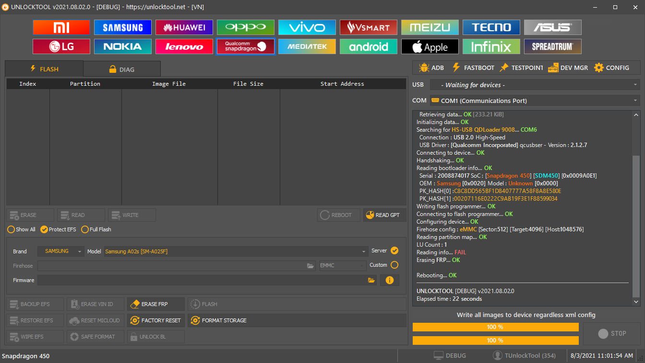
Task: Select the Infinix brand tile
Action: [x=491, y=46]
